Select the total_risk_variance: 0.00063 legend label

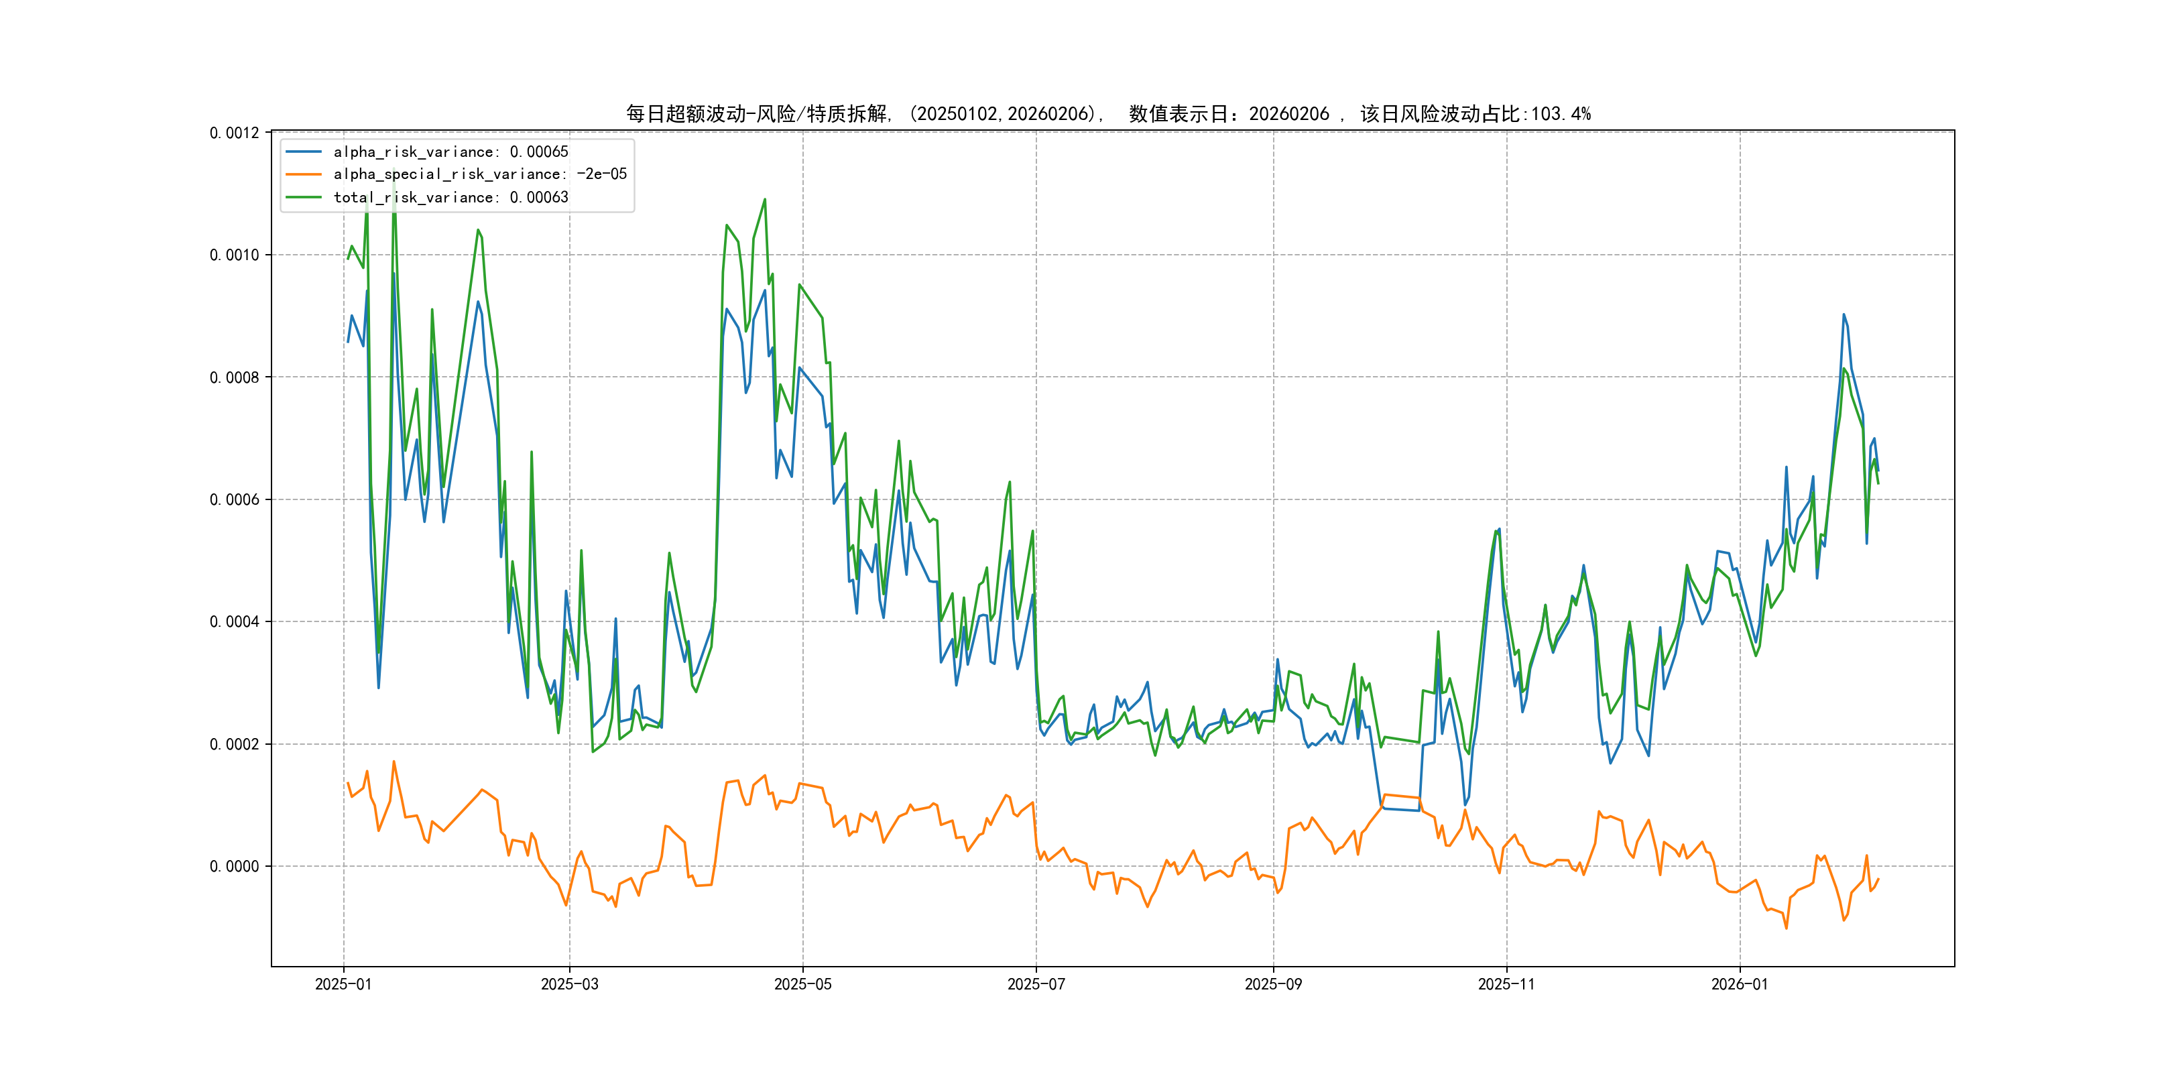pos(450,197)
